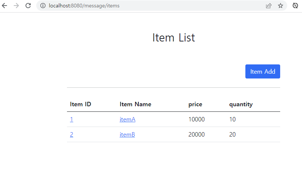Click the Item Name column header
The height and width of the screenshot is (184, 302).
[x=135, y=104]
